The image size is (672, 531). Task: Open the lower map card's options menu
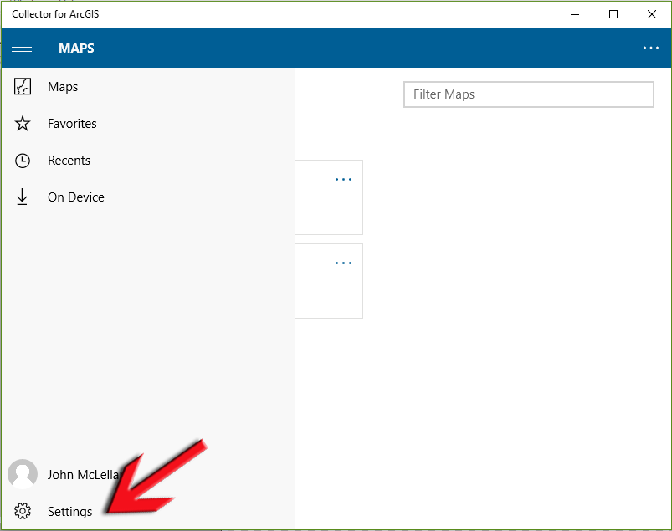(x=343, y=263)
